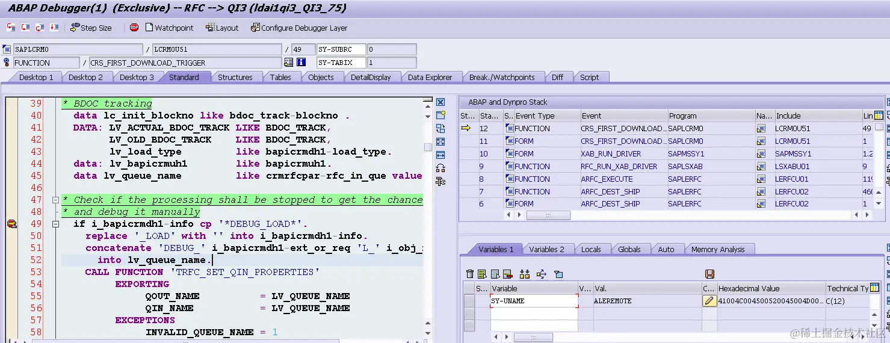Open the Script tab
Viewport: 890px width, 343px height.
[x=589, y=77]
